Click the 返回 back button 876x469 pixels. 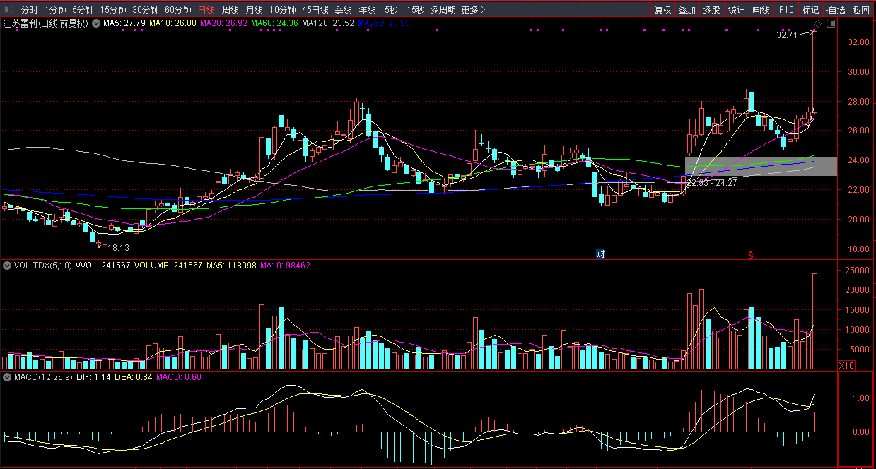pyautogui.click(x=861, y=10)
